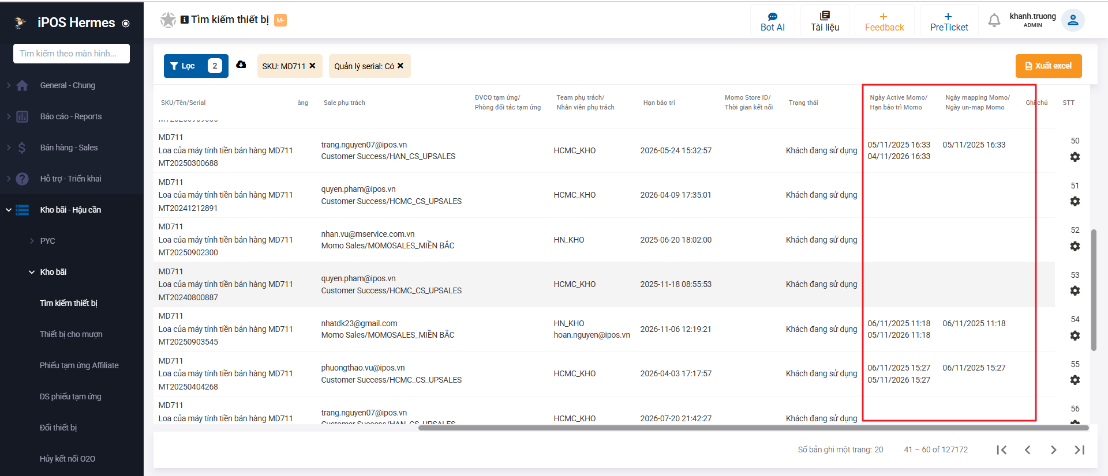This screenshot has height=476, width=1108.
Task: Click the iPOS Hermes logo icon
Action: 20,22
